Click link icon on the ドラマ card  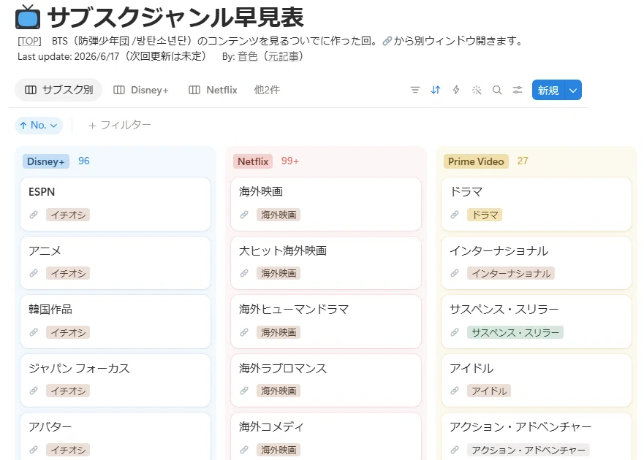[x=455, y=215]
